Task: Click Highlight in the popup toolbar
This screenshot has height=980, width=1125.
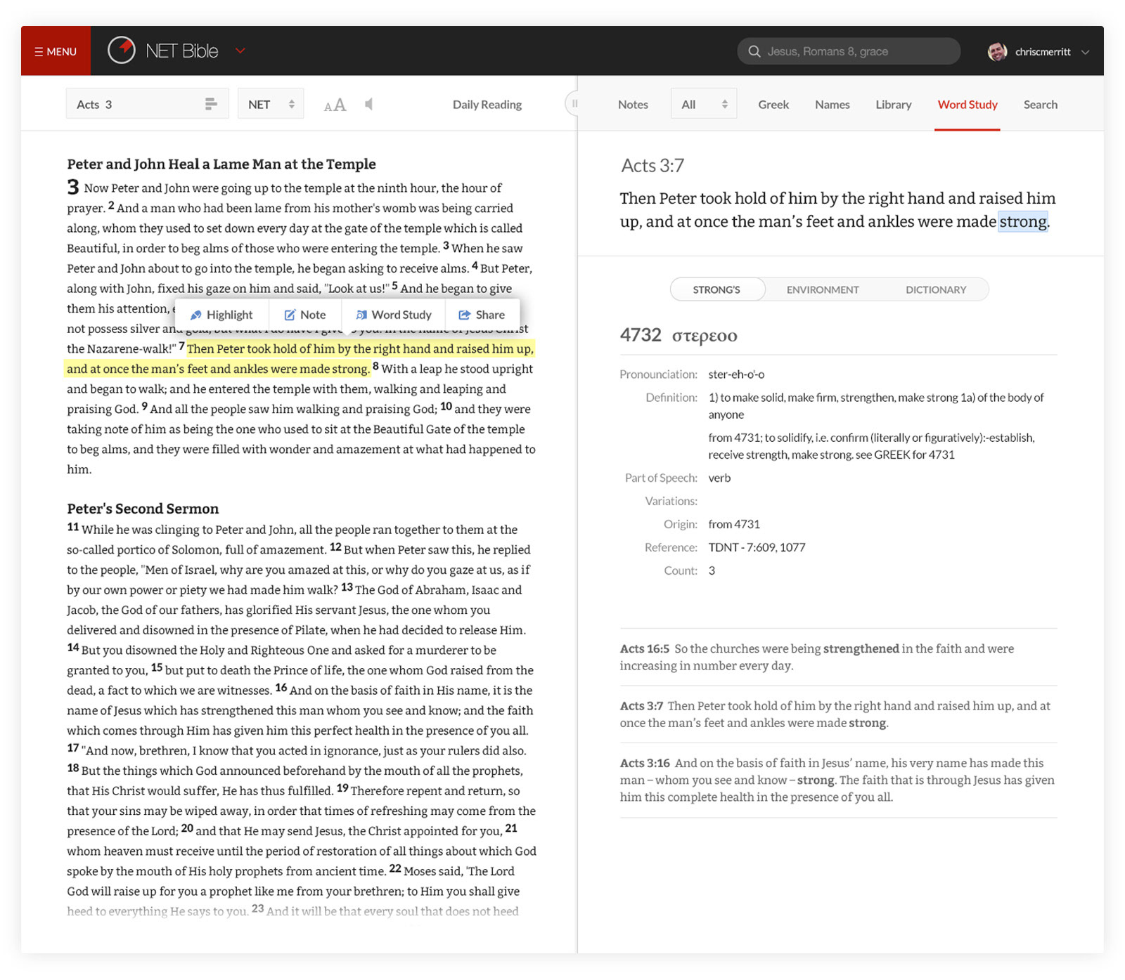Action: pyautogui.click(x=221, y=315)
